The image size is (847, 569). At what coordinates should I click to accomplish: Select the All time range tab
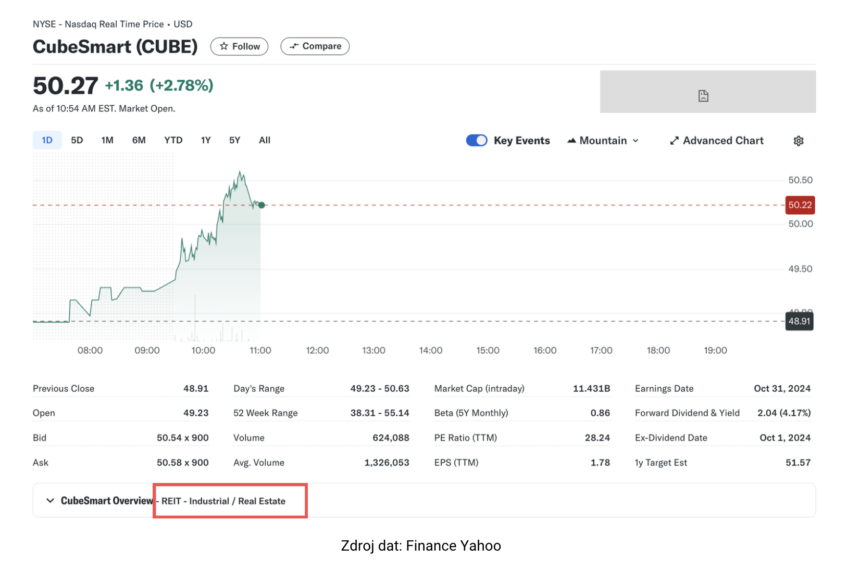[265, 140]
